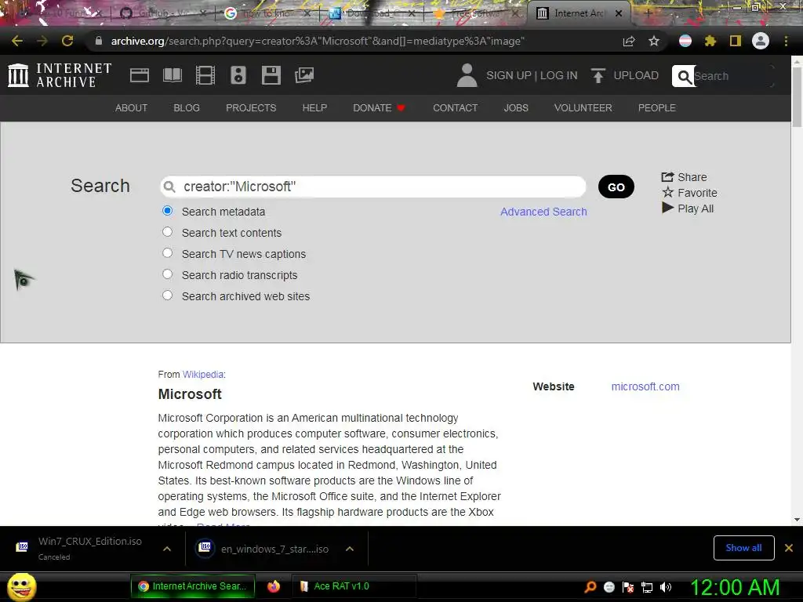Click the Upload arrow icon
The height and width of the screenshot is (602, 803).
pos(598,75)
